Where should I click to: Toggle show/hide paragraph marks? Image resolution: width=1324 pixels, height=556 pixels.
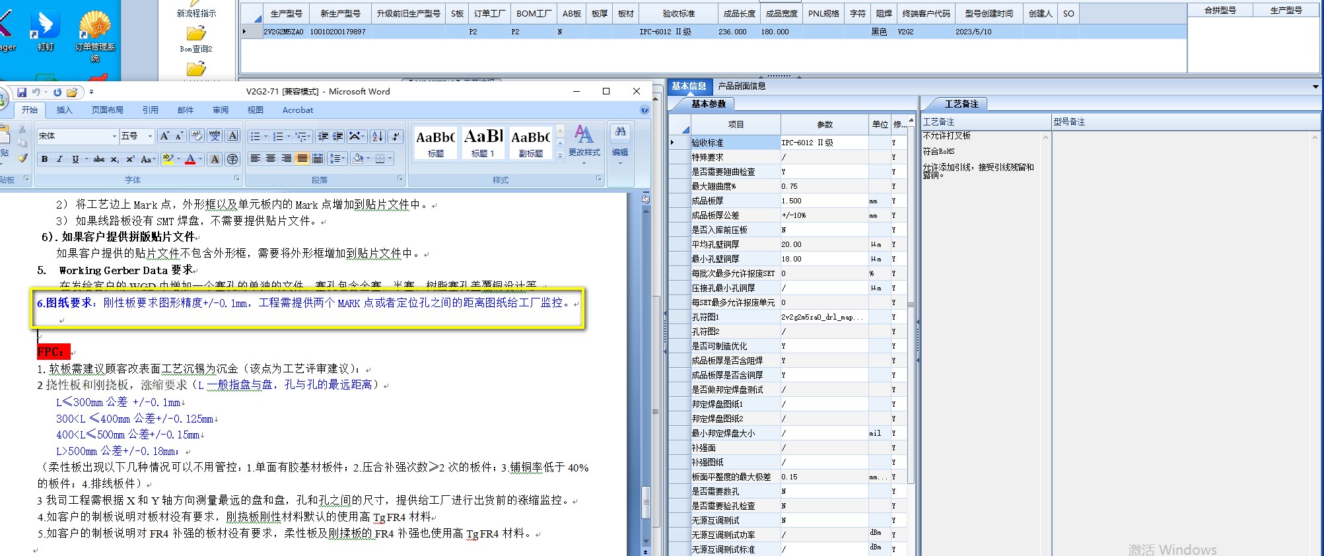[396, 137]
